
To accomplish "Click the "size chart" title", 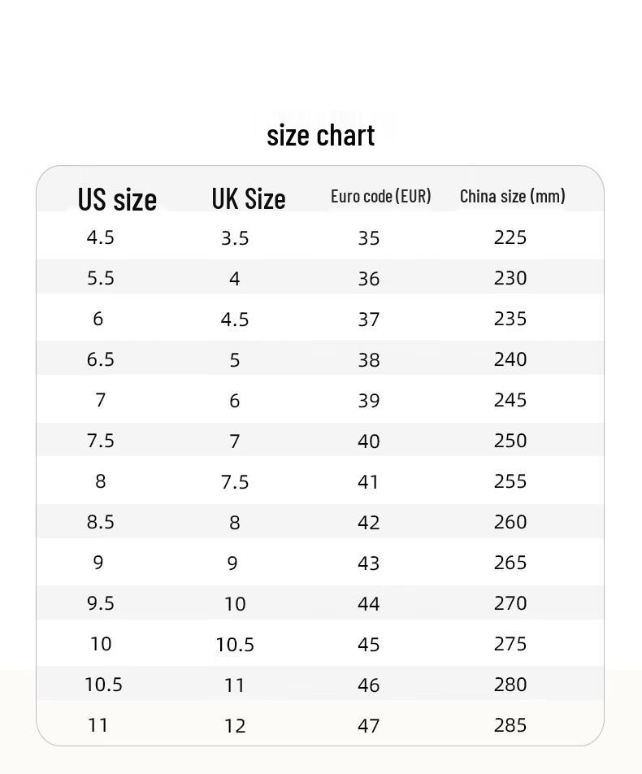I will pyautogui.click(x=321, y=135).
